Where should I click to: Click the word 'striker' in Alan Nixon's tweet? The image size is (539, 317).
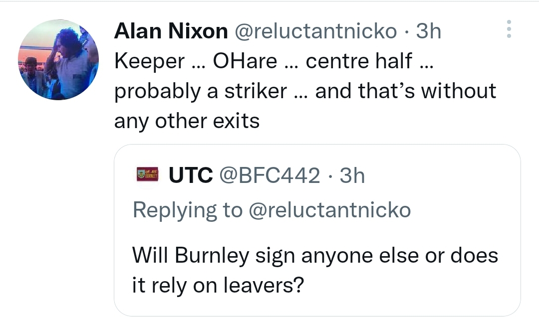pos(256,91)
